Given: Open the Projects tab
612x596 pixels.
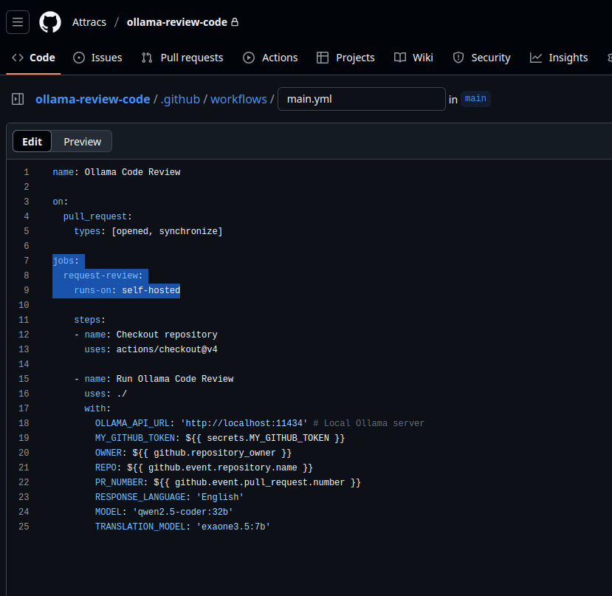Looking at the screenshot, I should pos(345,58).
